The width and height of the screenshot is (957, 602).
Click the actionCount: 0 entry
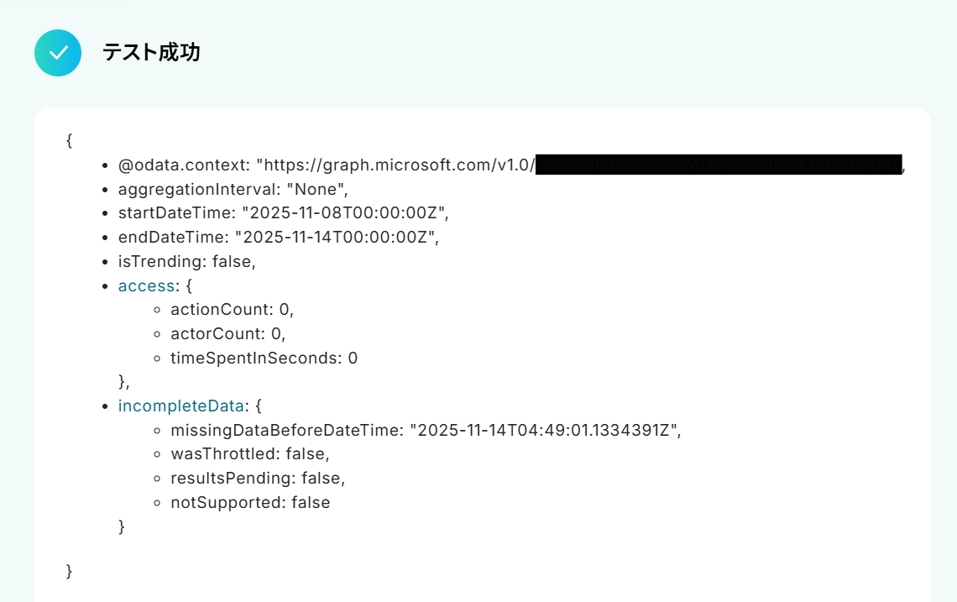pyautogui.click(x=232, y=310)
